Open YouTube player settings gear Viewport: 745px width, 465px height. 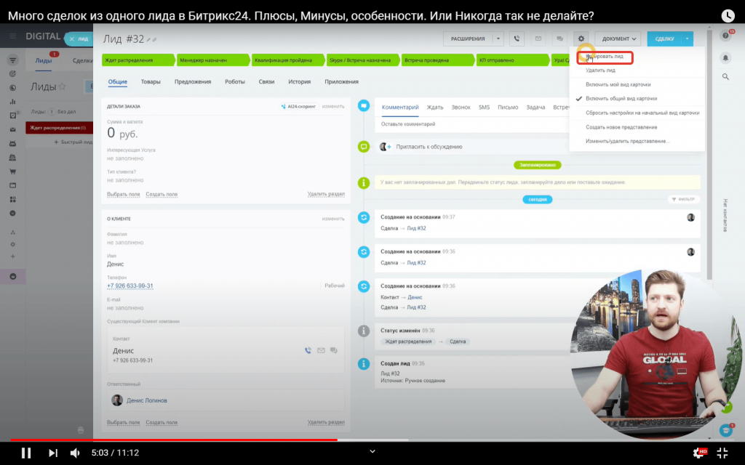(699, 453)
